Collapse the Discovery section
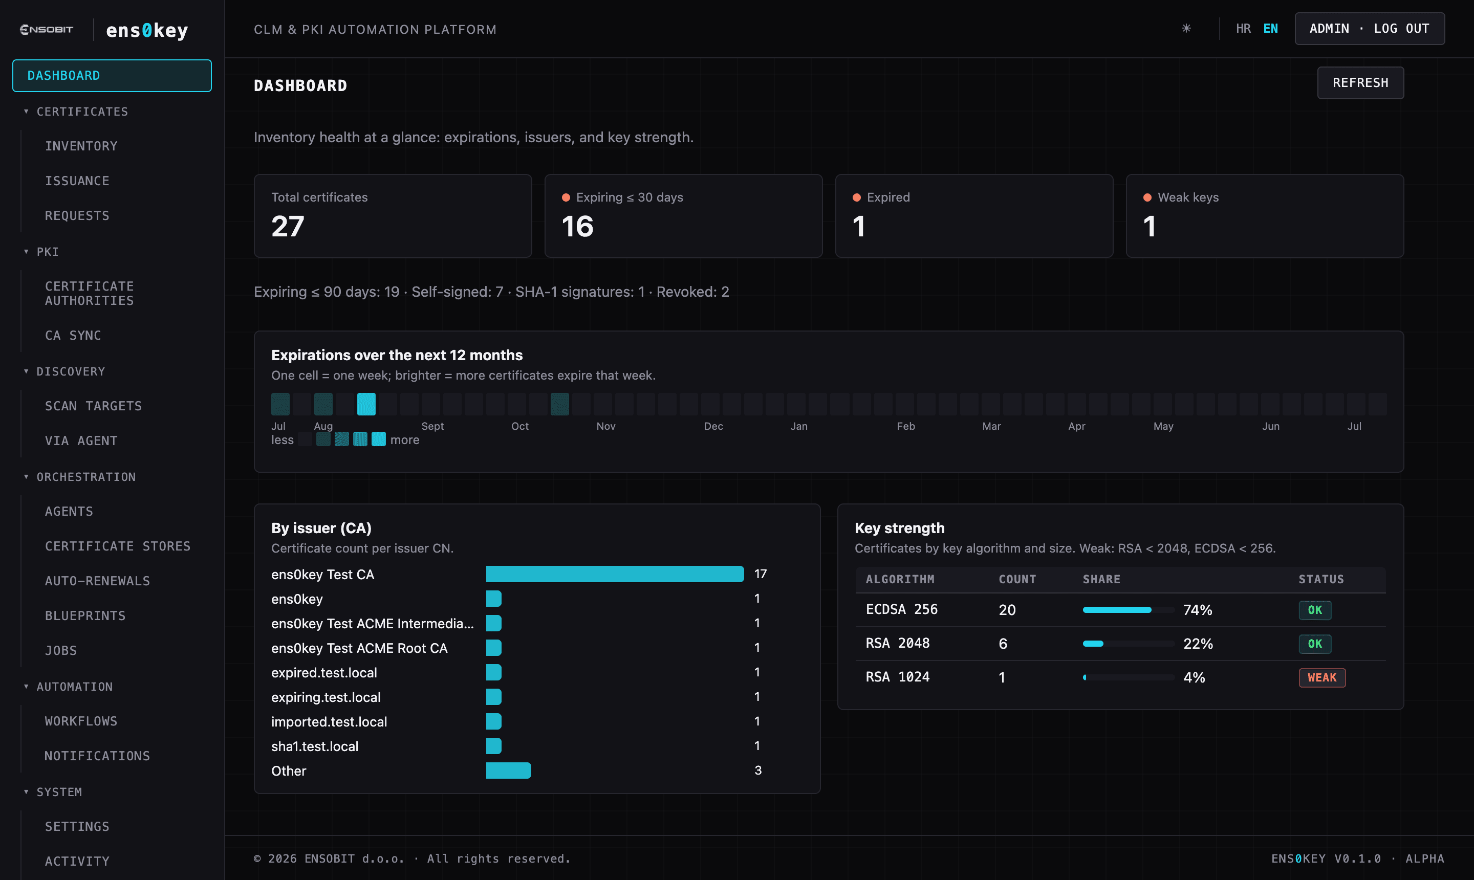This screenshot has width=1474, height=880. tap(64, 371)
